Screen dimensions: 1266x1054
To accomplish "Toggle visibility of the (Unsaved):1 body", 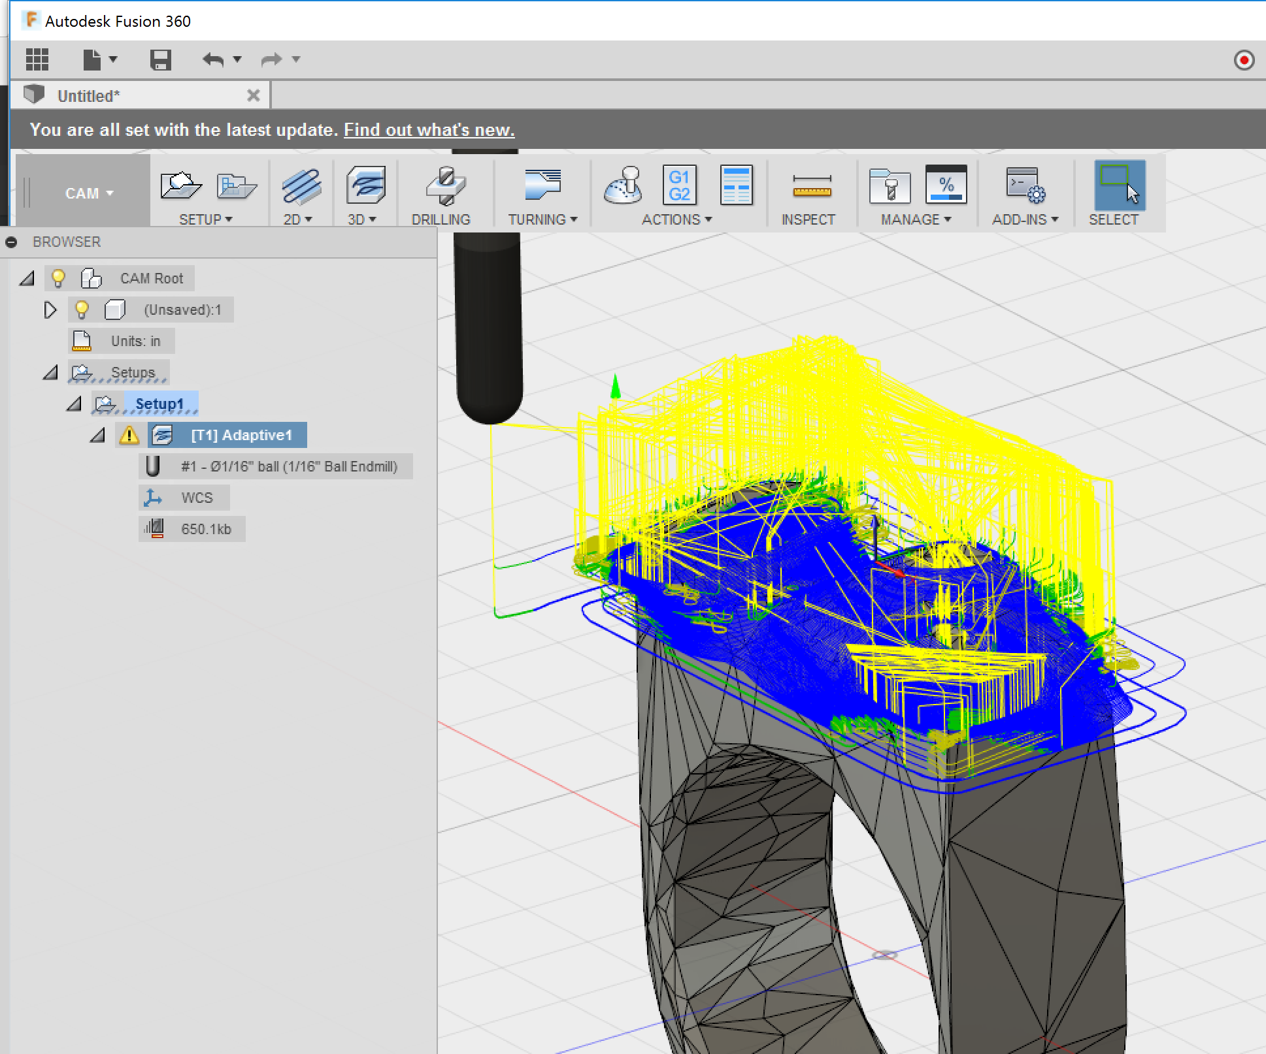I will pos(83,309).
